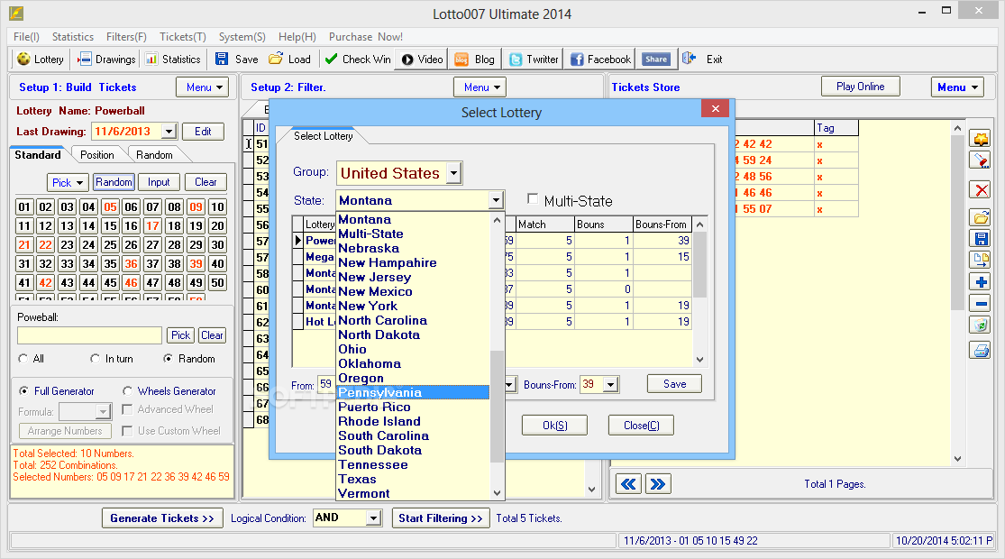Screen dimensions: 1005x559
Task: Click the Twitter toolbar icon
Action: 516,59
